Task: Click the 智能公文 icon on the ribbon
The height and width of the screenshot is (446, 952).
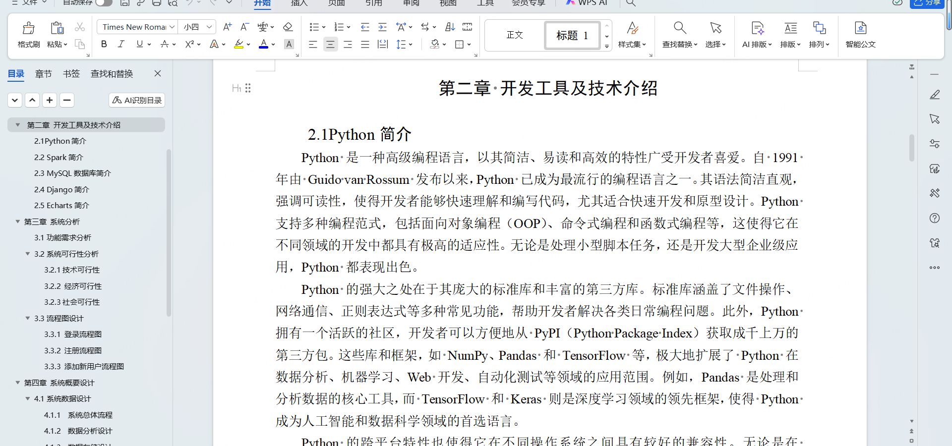Action: [860, 35]
